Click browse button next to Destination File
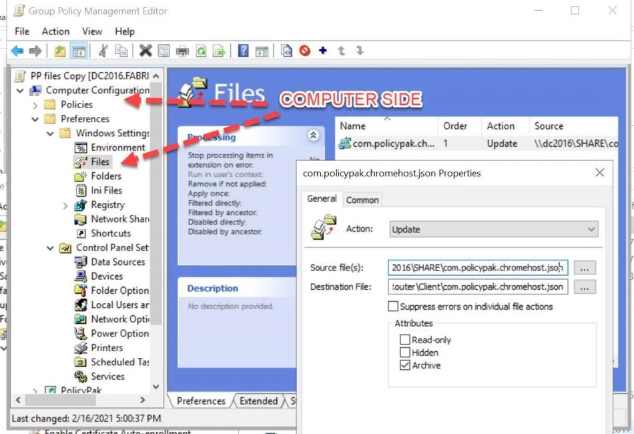 (x=585, y=287)
